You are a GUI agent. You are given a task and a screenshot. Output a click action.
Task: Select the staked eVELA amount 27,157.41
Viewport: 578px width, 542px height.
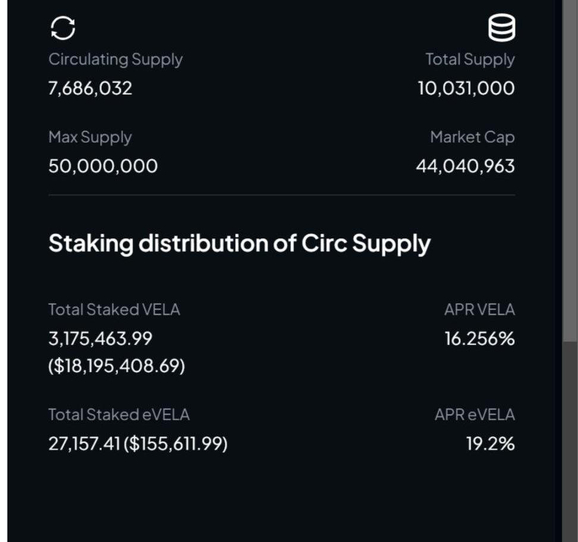pyautogui.click(x=84, y=444)
